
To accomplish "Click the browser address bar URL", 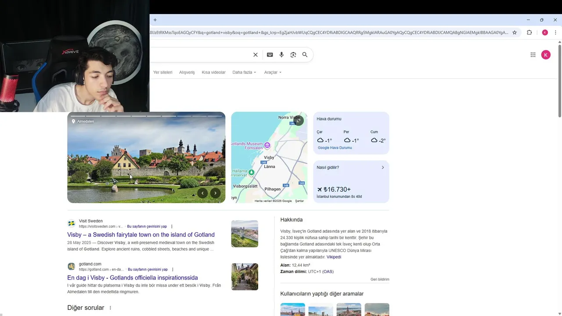I will point(329,32).
